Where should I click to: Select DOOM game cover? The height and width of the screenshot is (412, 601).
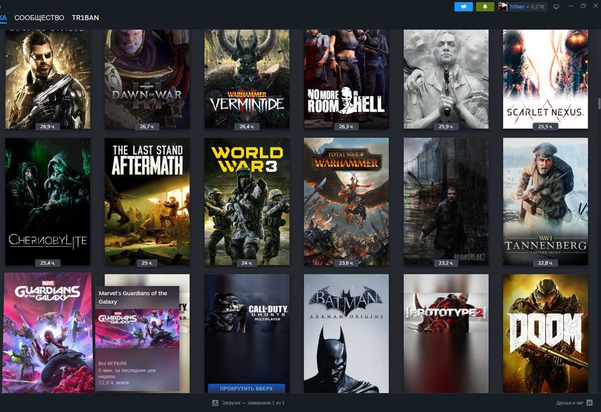click(x=546, y=333)
